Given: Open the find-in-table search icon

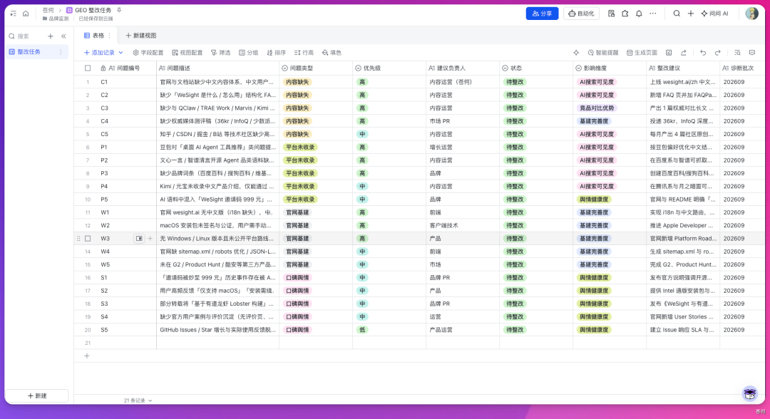Looking at the screenshot, I should 737,53.
